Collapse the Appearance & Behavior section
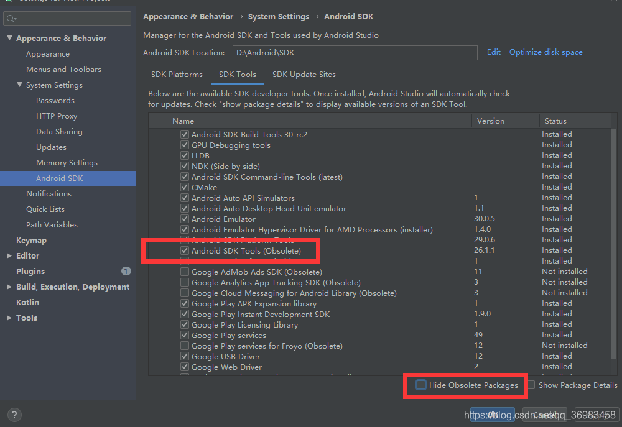The width and height of the screenshot is (622, 427). pos(9,38)
